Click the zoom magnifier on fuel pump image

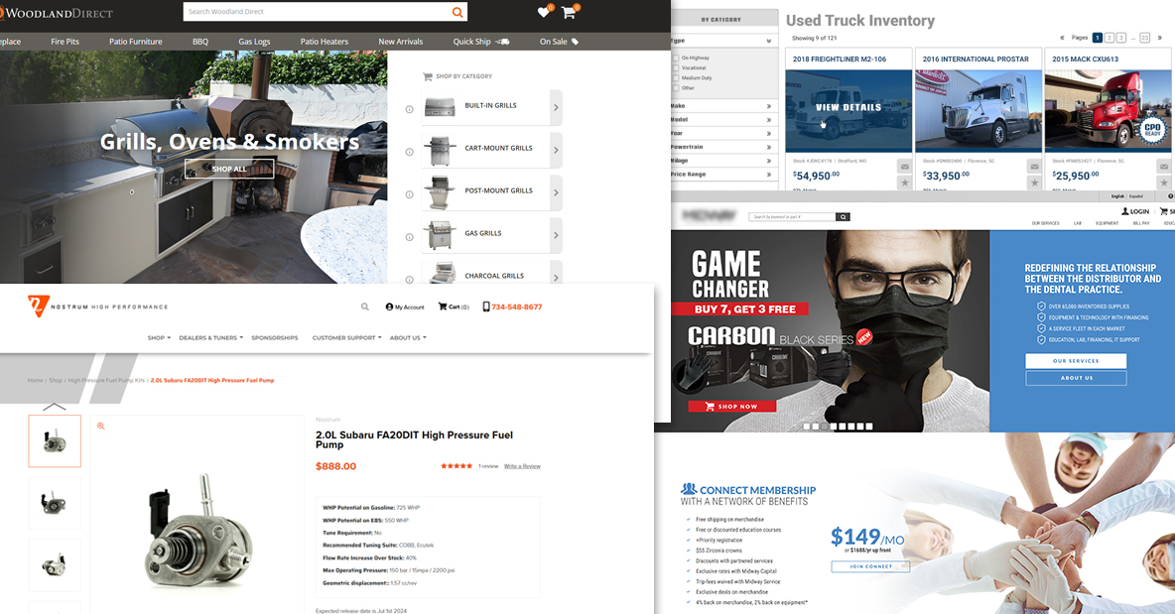click(100, 427)
